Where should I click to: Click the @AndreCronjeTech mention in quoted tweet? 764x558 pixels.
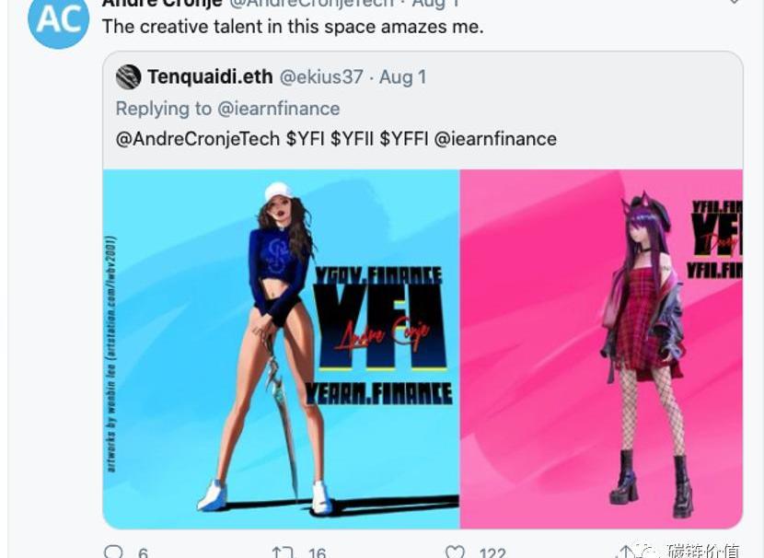coord(198,139)
